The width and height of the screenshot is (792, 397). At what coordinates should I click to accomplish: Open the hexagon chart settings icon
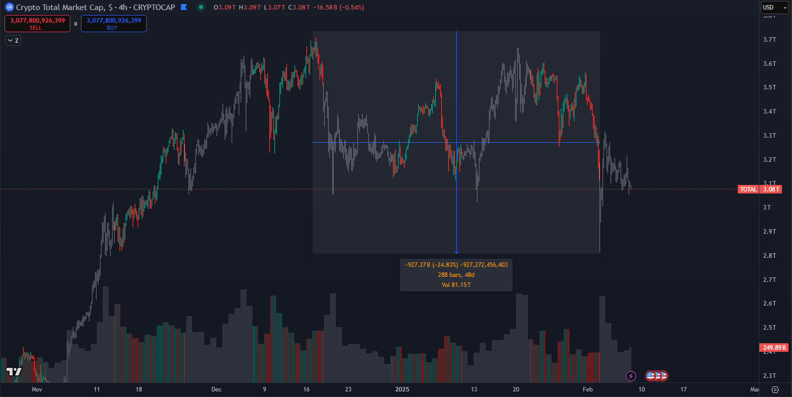click(x=775, y=389)
